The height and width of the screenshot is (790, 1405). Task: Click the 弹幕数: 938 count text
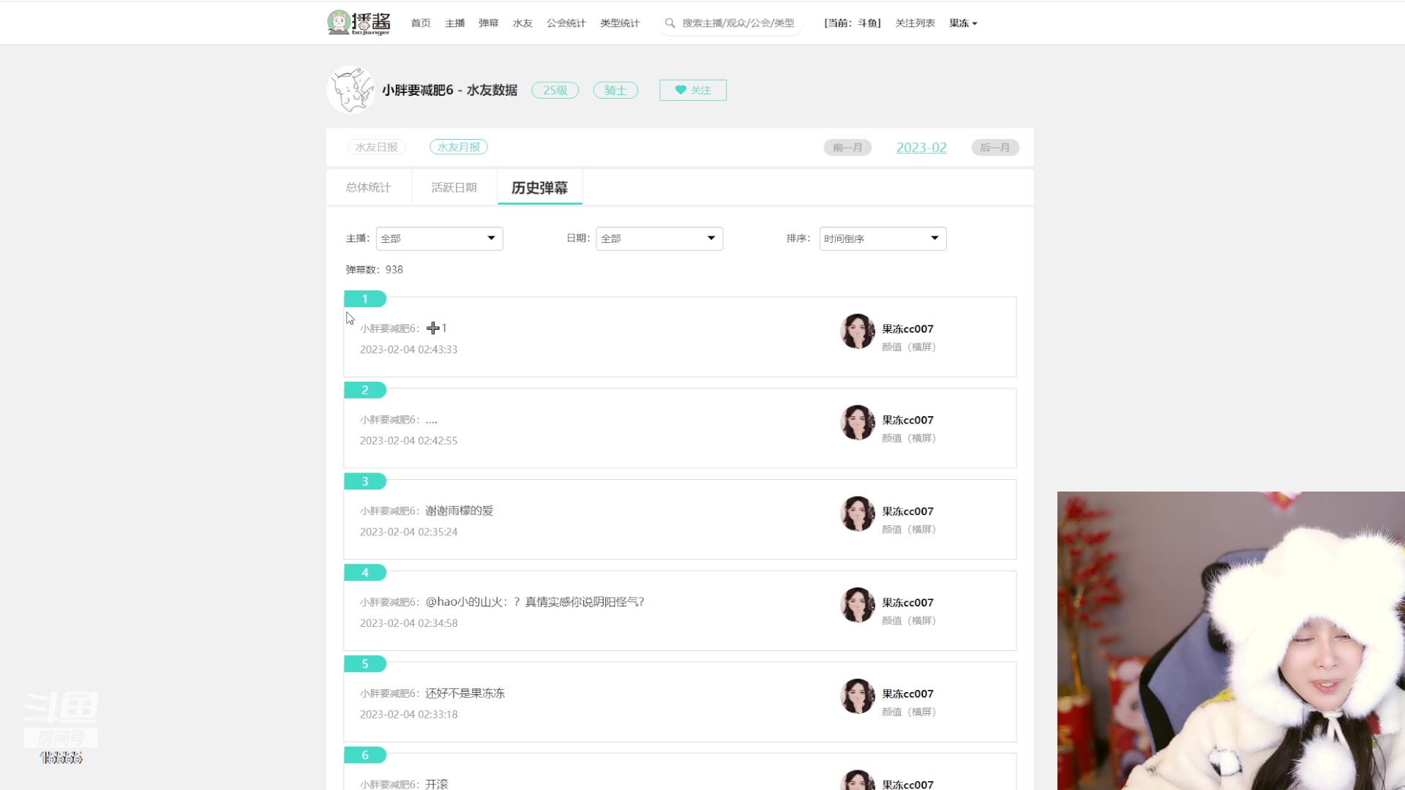pos(374,269)
